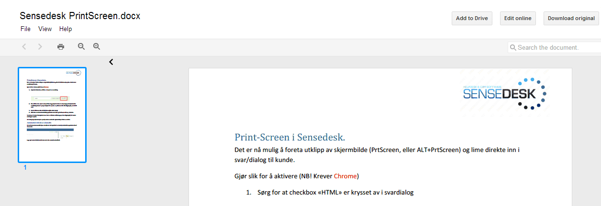Zoom in with the plus magnifier
Screen dimensions: 601x206
[x=97, y=47]
